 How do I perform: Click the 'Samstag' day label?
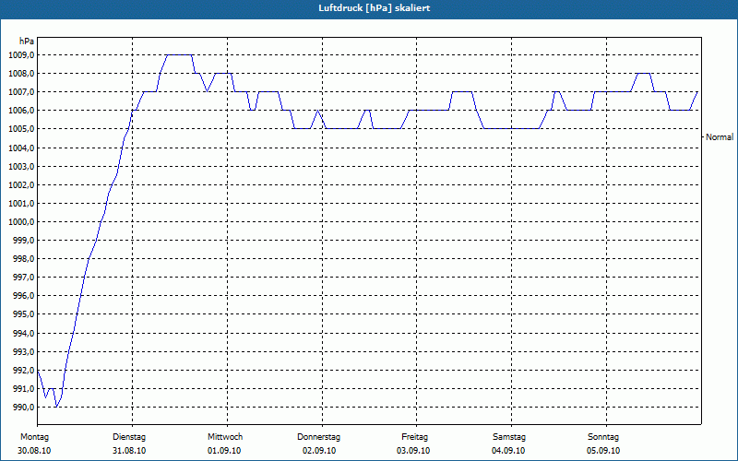point(509,437)
